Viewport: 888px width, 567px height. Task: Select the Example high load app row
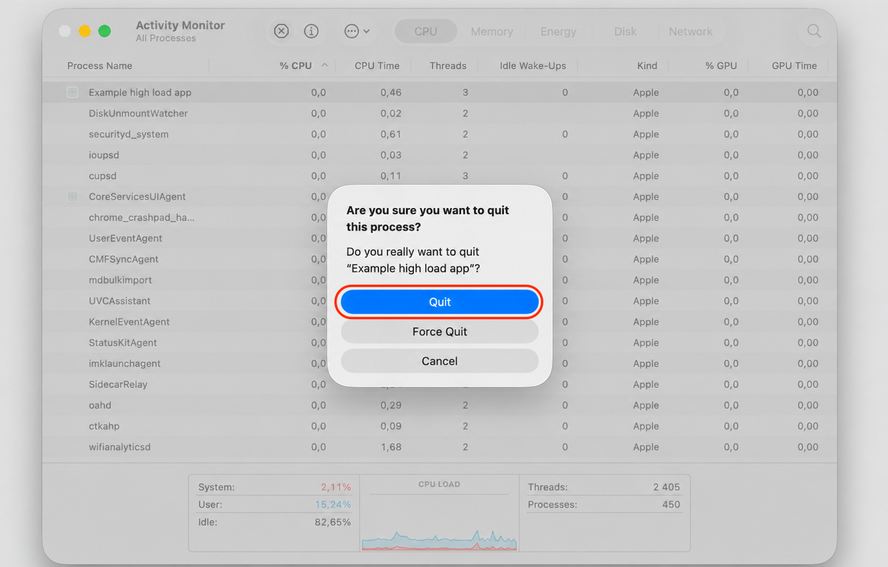pyautogui.click(x=440, y=92)
